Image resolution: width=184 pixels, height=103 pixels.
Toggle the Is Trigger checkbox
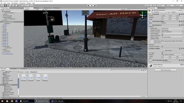pyautogui.click(x=162, y=53)
